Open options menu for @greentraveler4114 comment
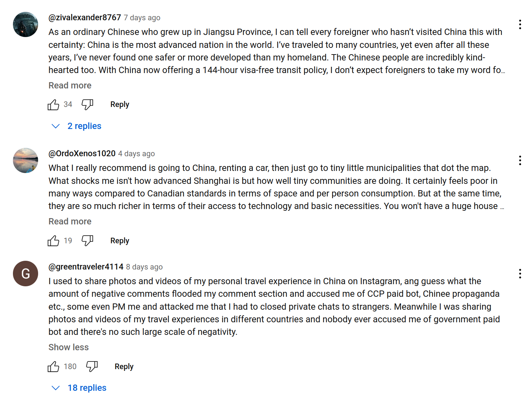 coord(520,274)
